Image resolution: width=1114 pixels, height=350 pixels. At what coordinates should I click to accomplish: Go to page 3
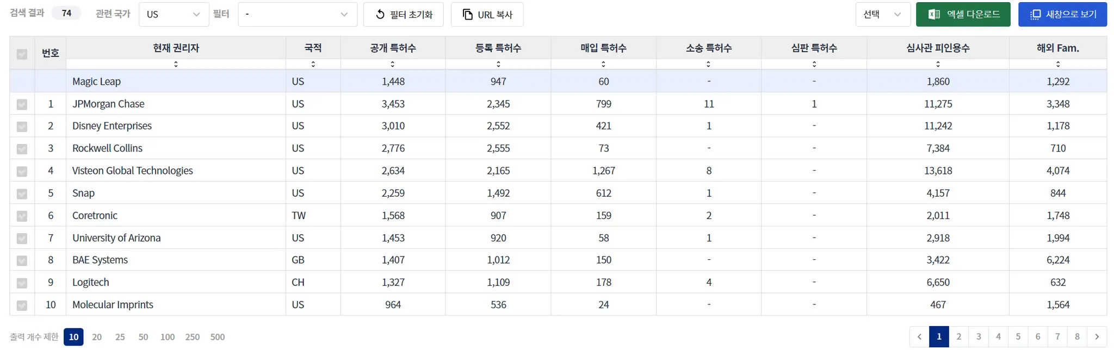click(979, 336)
